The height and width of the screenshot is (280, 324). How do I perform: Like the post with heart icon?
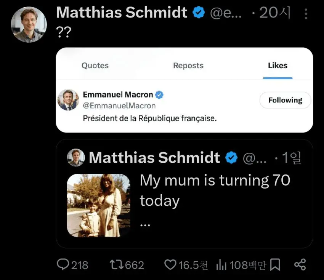[x=170, y=265]
